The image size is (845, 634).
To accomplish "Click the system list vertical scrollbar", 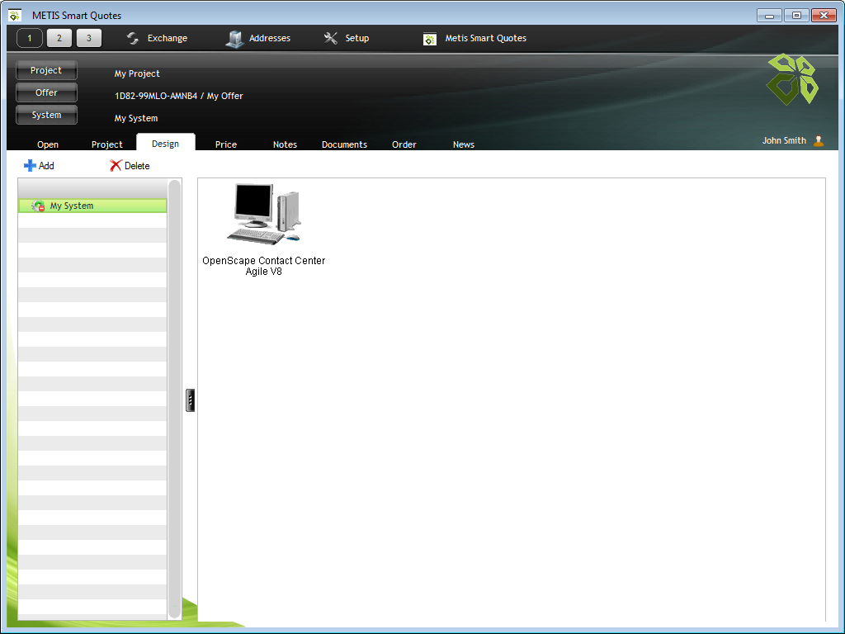I will [174, 396].
